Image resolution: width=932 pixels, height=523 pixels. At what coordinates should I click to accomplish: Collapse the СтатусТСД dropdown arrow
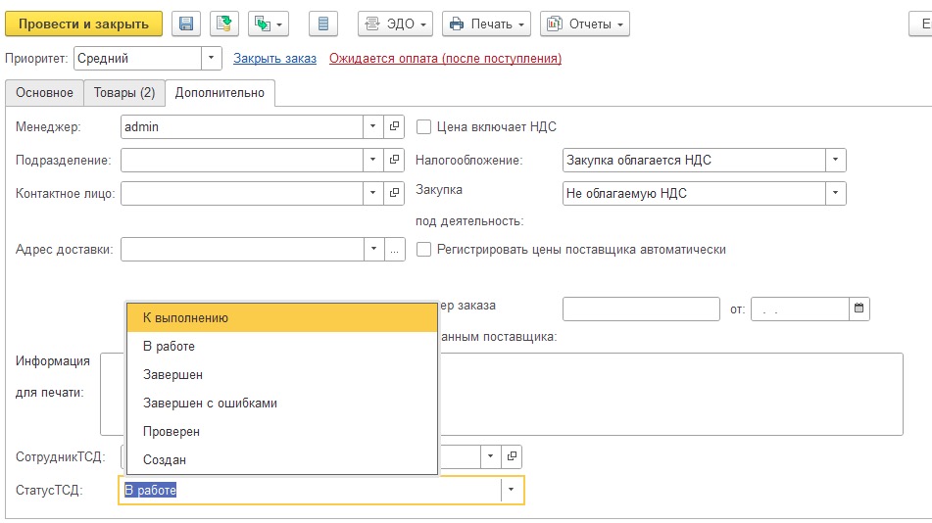pyautogui.click(x=511, y=491)
